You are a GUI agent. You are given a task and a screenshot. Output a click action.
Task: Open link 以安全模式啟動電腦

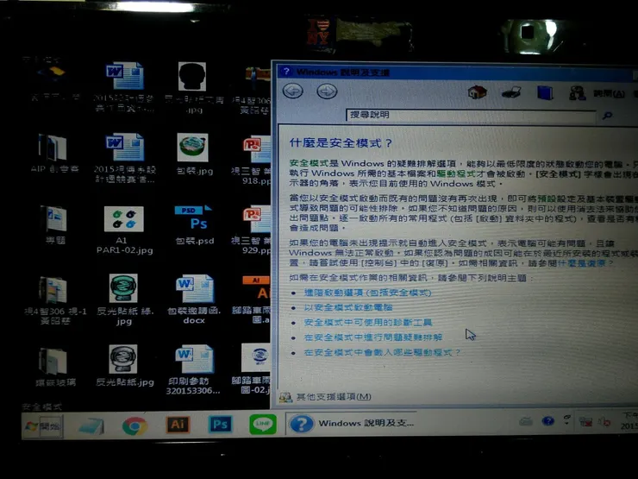pos(348,307)
